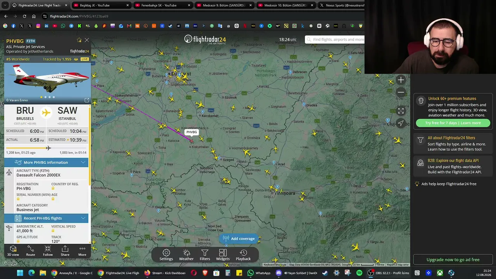496x279 pixels.
Task: Add PHVBG to favorites with the star icon
Action: pyautogui.click(x=79, y=40)
